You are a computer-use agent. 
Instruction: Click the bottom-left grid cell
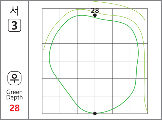(51, 105)
